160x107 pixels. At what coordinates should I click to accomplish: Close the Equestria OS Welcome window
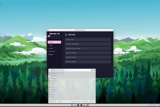click(x=112, y=30)
